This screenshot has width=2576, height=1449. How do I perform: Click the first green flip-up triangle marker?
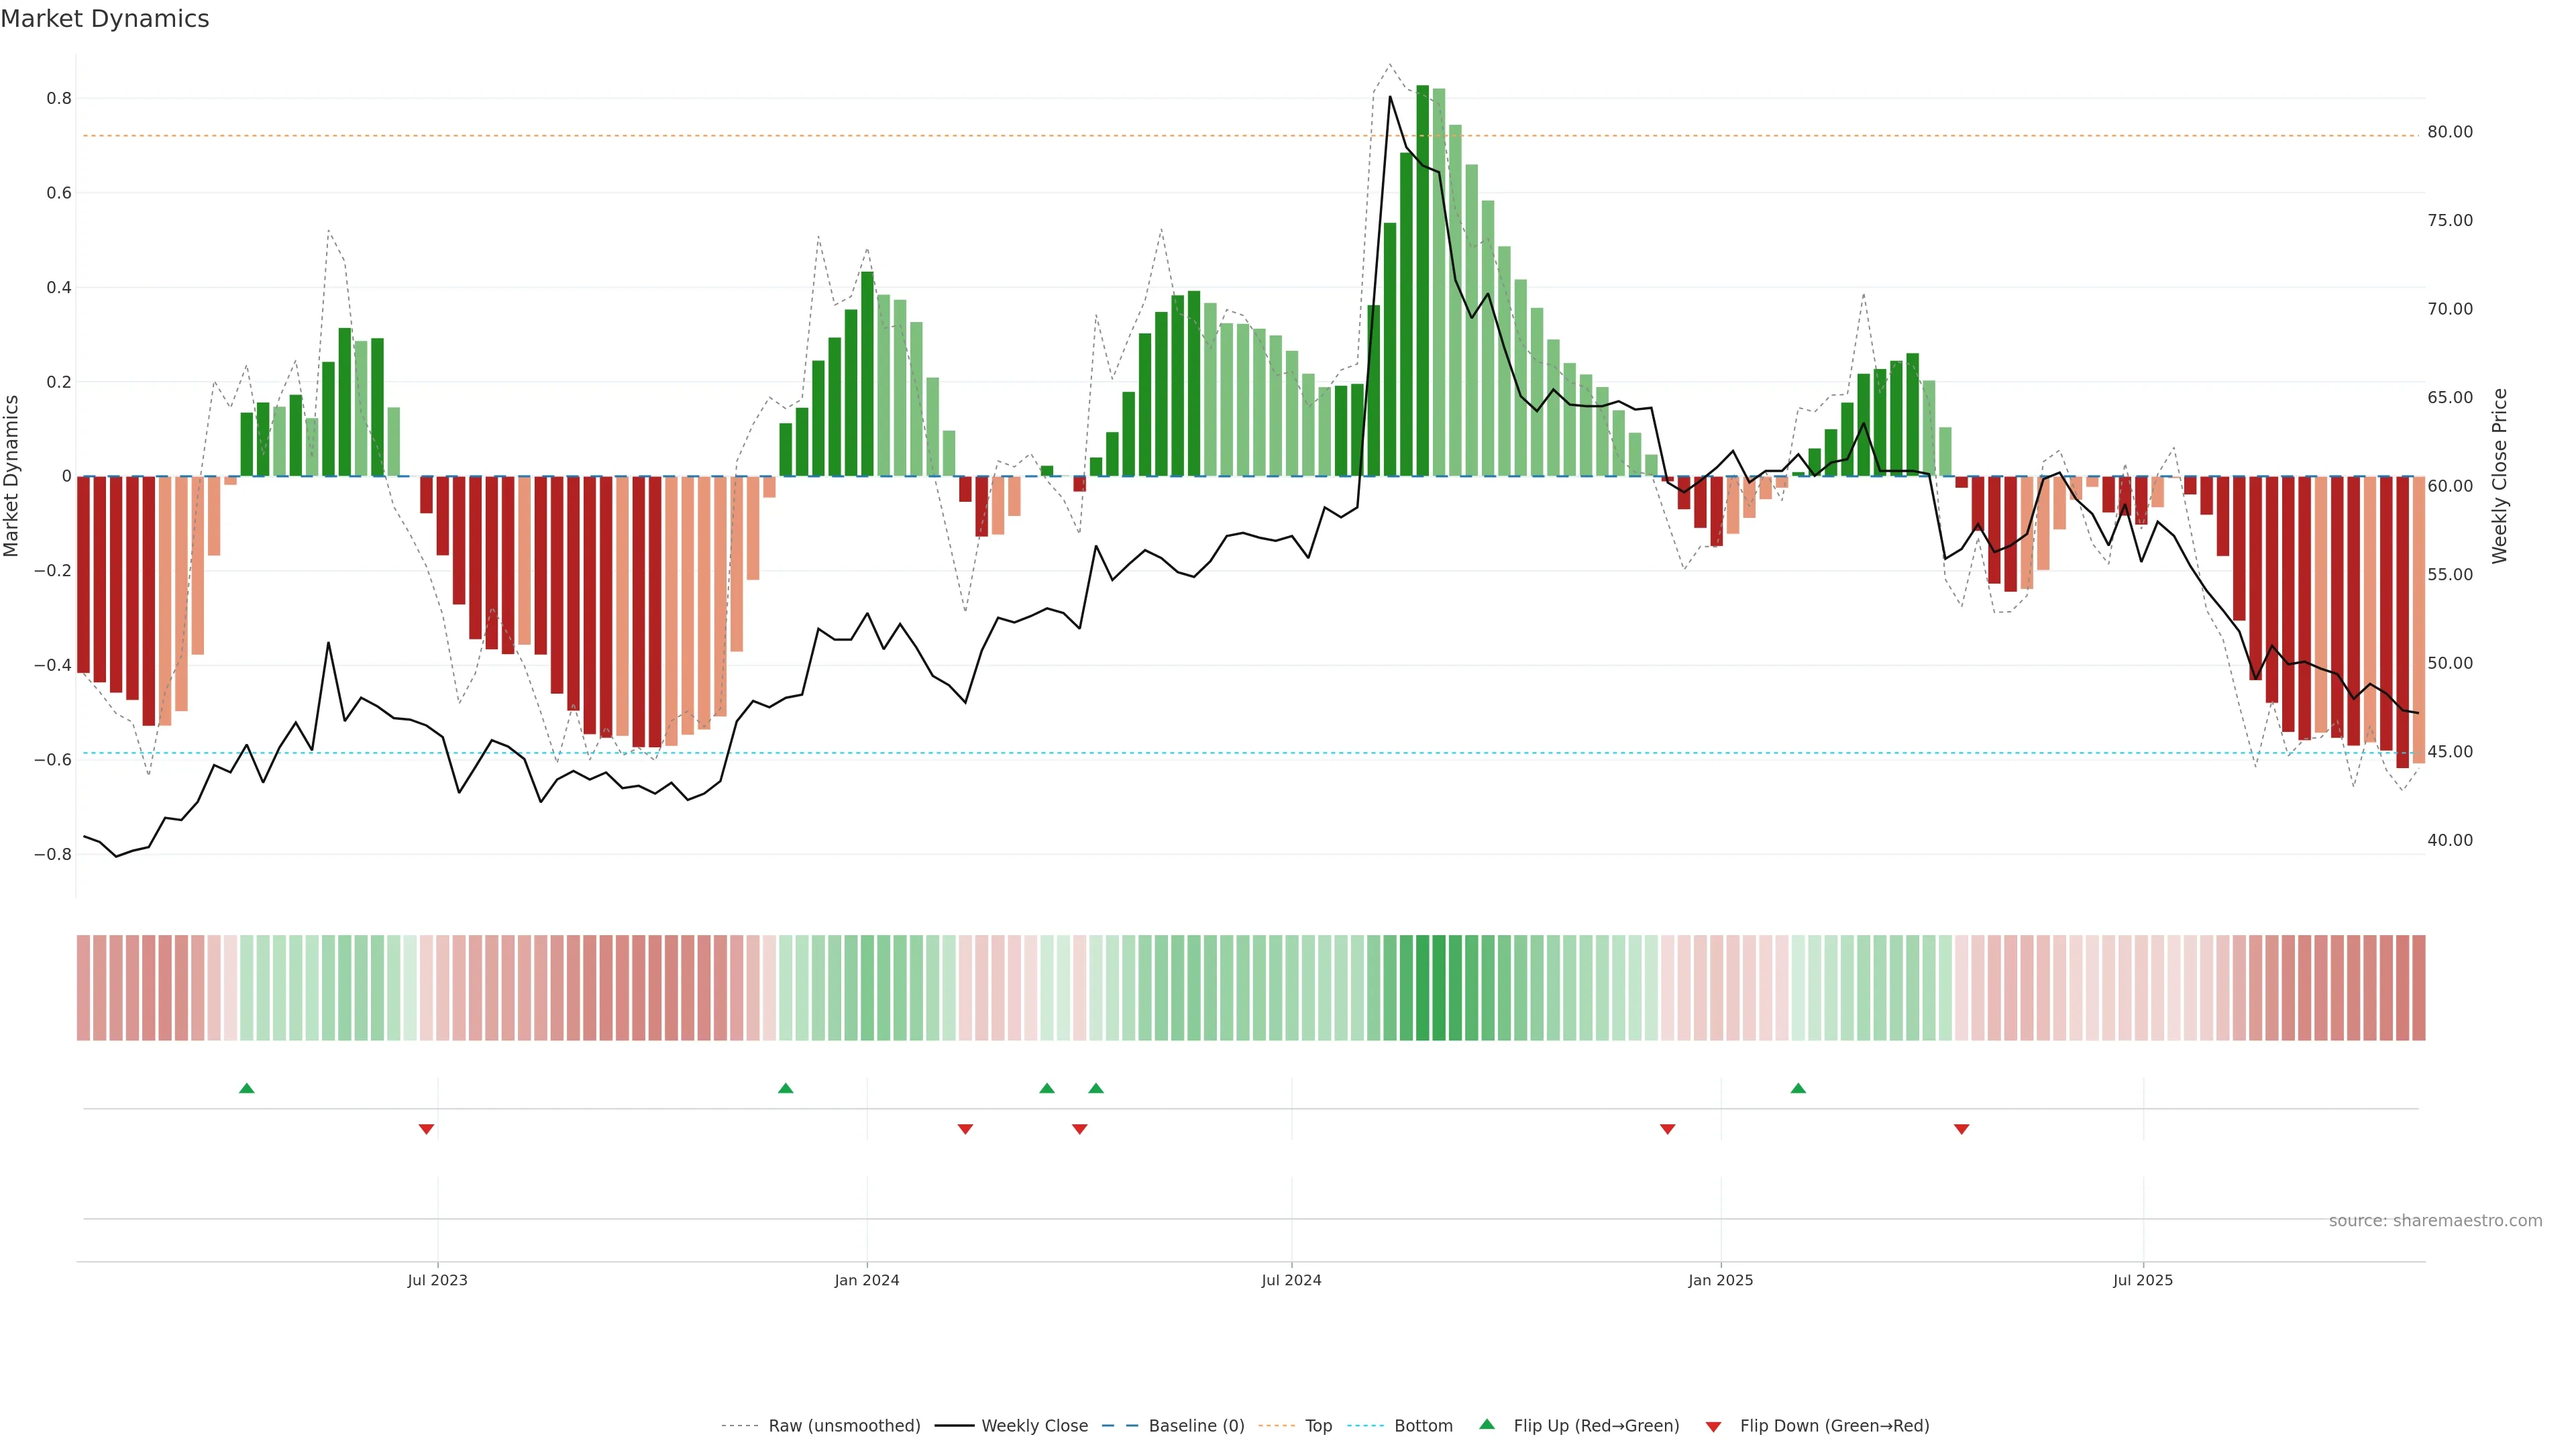[x=247, y=1088]
